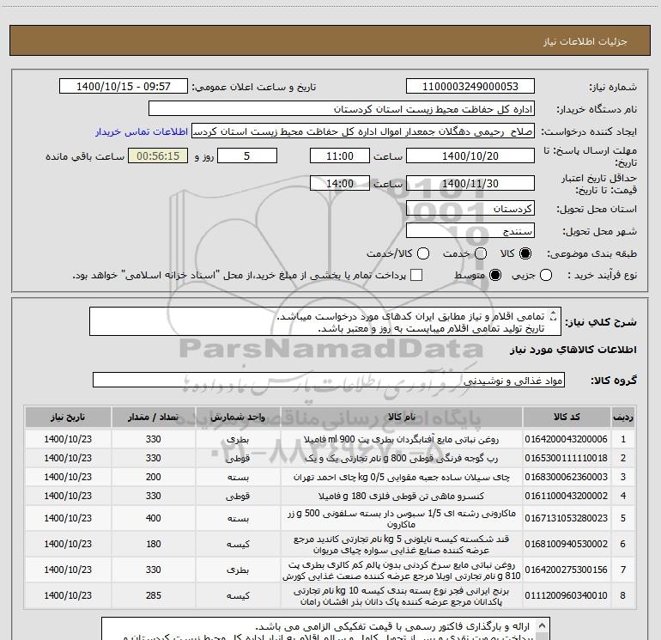This screenshot has width=661, height=640.
Task: Select the خدمت radio button
Action: click(x=481, y=253)
